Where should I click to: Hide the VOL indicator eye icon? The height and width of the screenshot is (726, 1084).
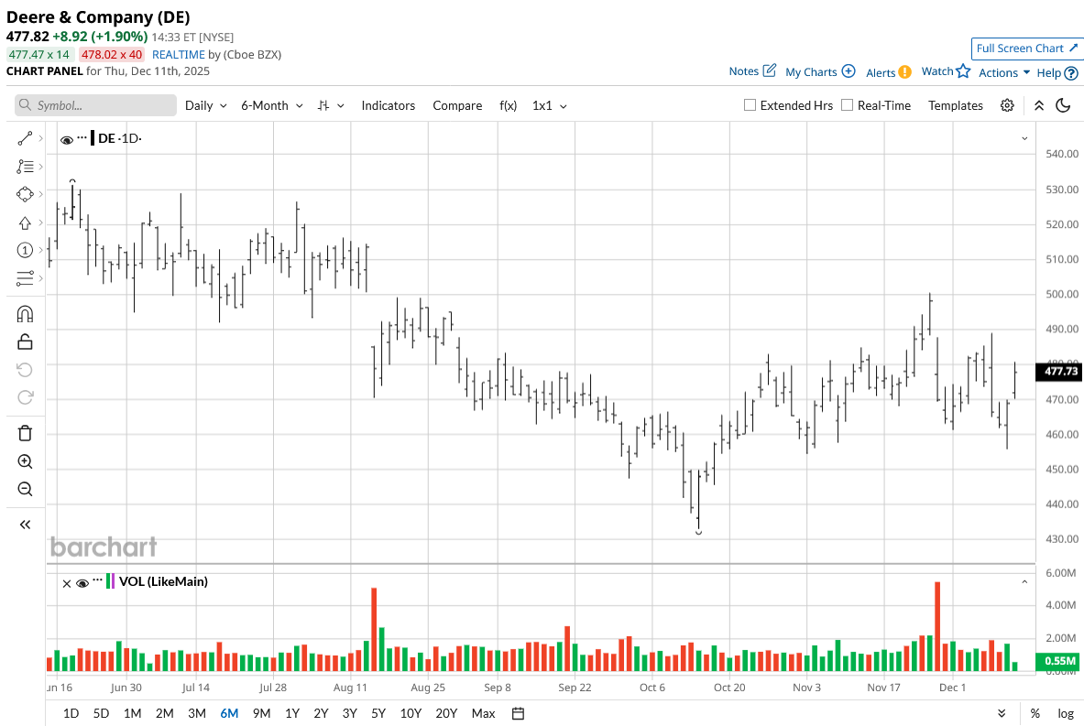(x=82, y=583)
